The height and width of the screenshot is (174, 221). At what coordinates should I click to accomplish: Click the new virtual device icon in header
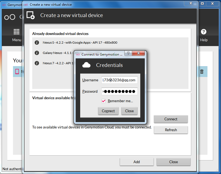31,15
